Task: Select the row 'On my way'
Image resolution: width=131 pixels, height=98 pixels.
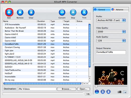Action: pos(45,80)
